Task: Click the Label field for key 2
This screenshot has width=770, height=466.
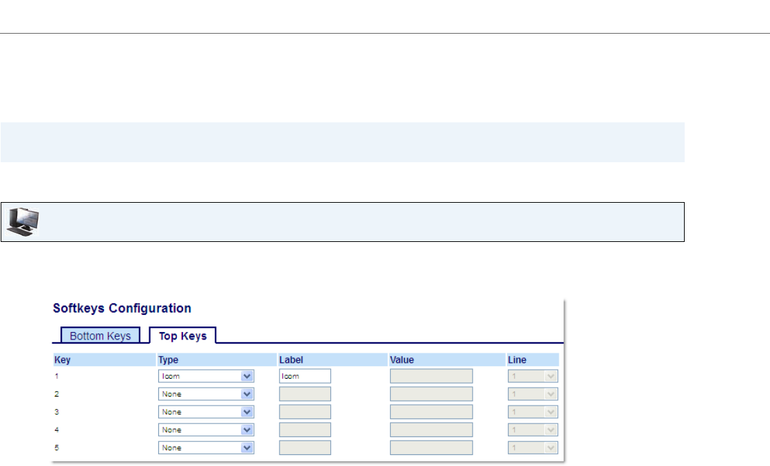Action: [x=305, y=394]
